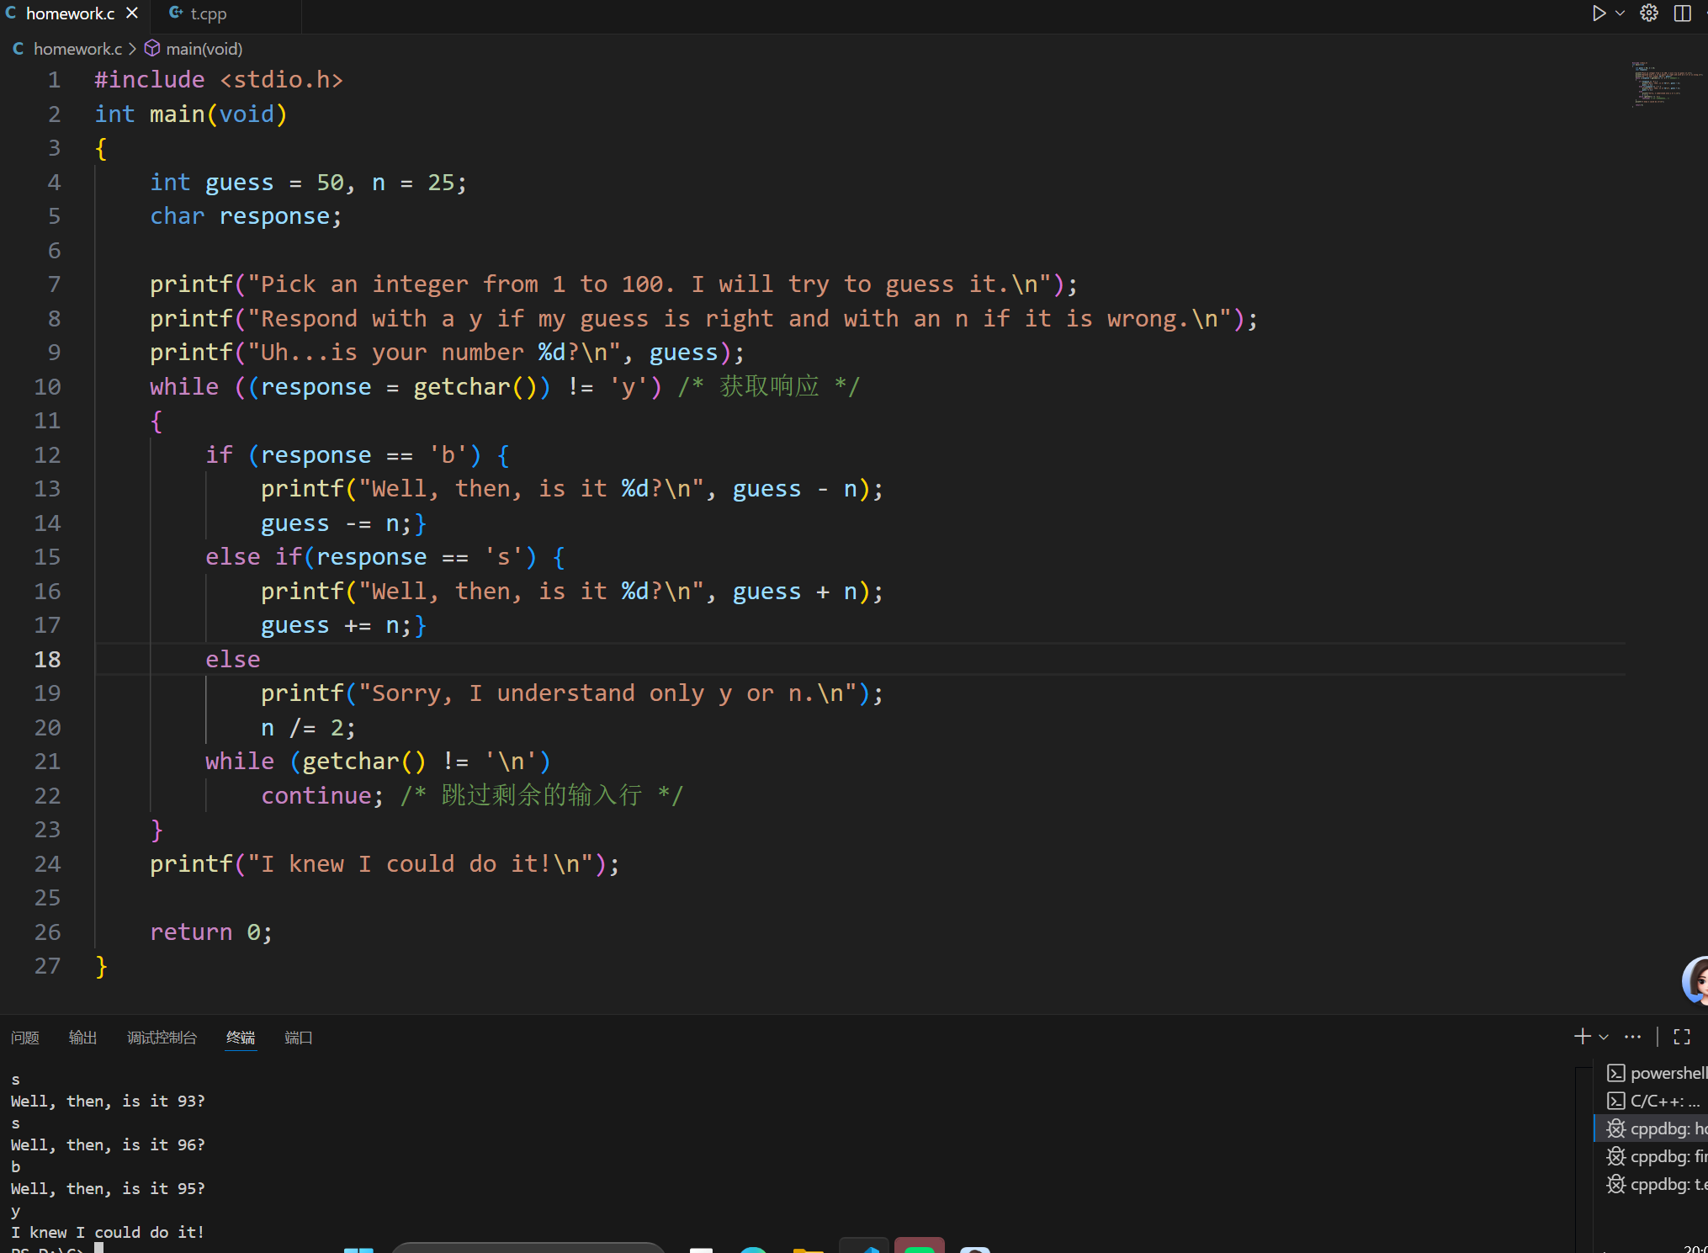Screen dimensions: 1708x1253
Task: Split the editor with the layout icon
Action: [1682, 13]
